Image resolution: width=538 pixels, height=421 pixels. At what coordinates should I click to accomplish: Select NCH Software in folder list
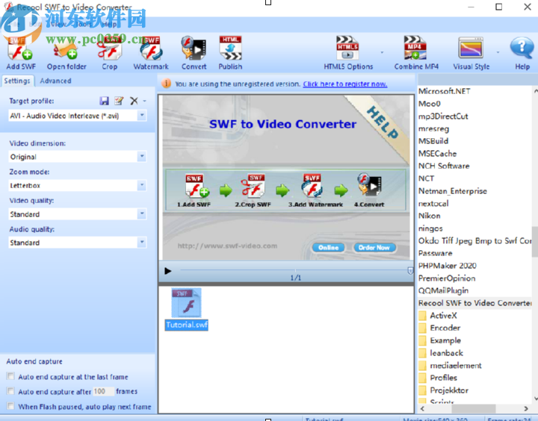click(444, 166)
